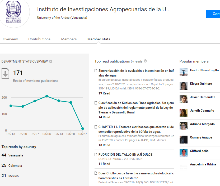This screenshot has width=220, height=186.
Task: Click document icon beside Clasificación de Suelos
Action: [x=96, y=103]
